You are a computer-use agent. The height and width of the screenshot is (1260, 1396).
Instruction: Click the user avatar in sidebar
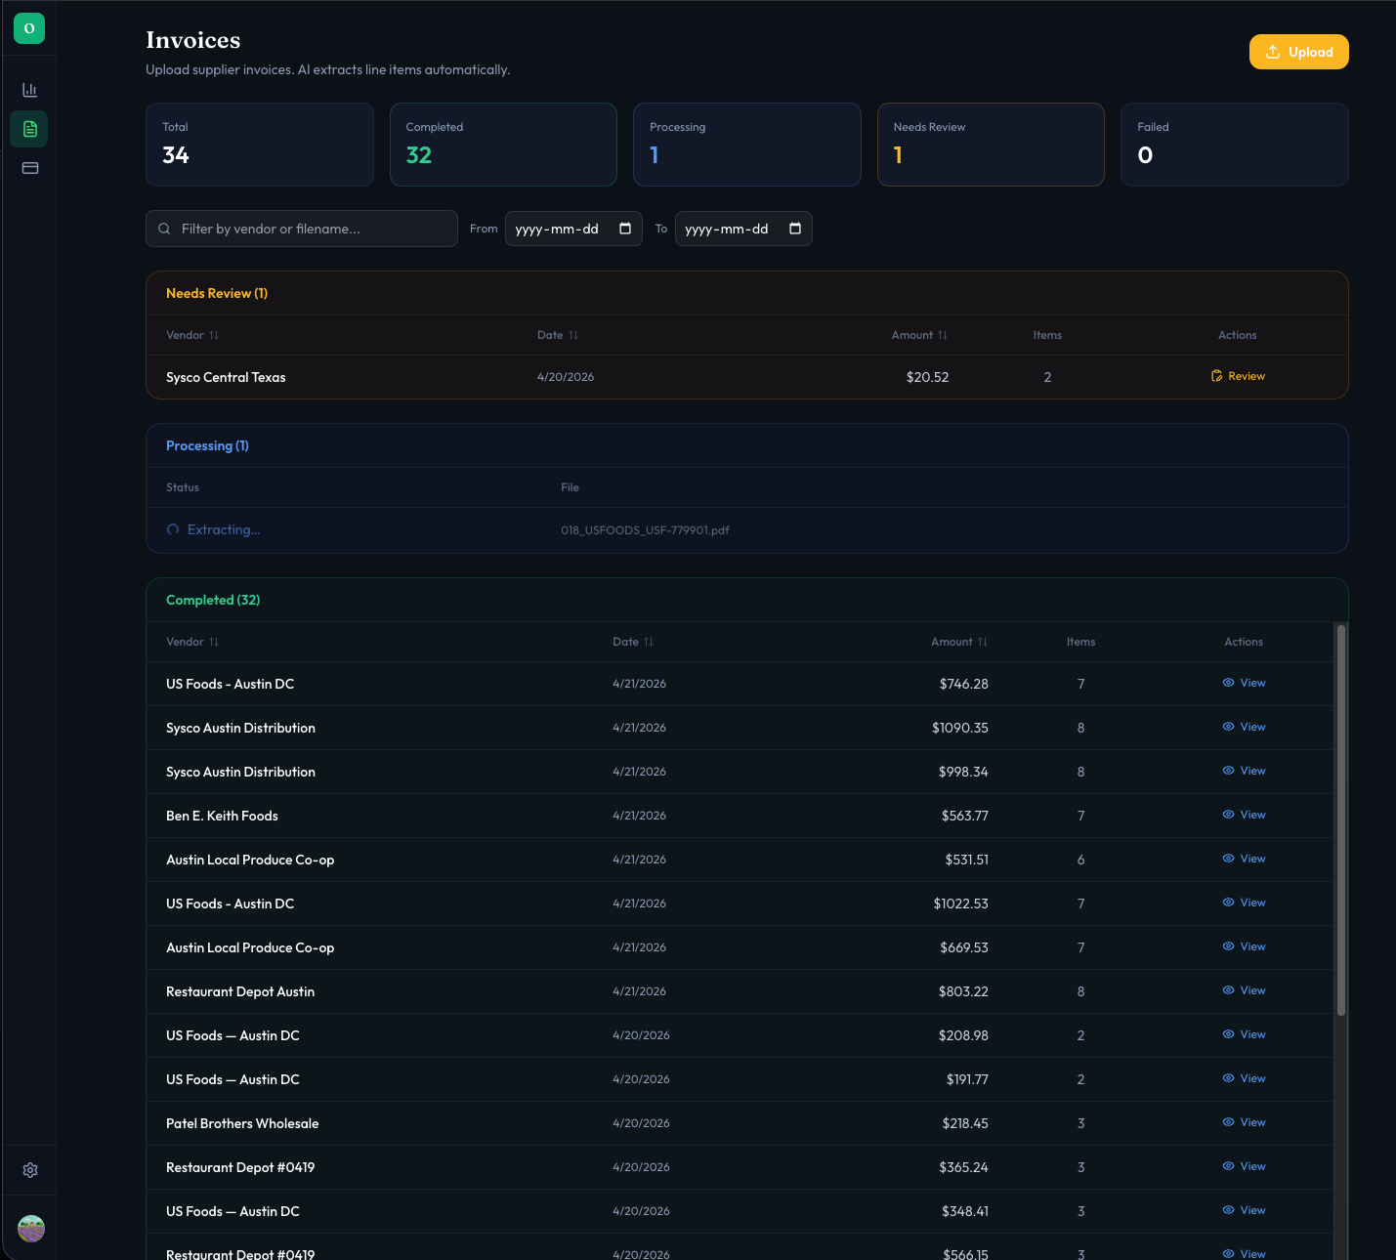click(31, 1228)
